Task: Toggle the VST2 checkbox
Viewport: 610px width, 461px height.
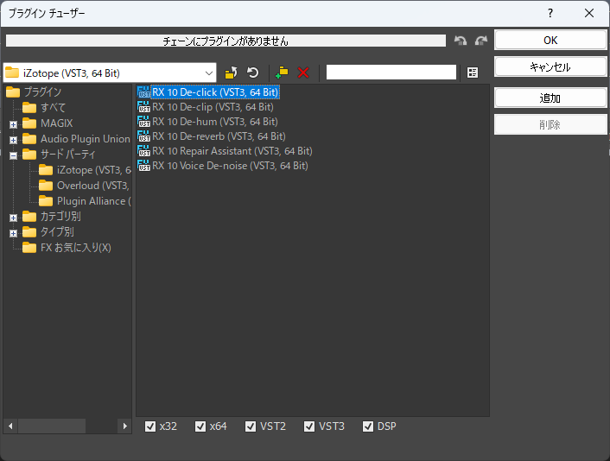Action: click(x=251, y=426)
